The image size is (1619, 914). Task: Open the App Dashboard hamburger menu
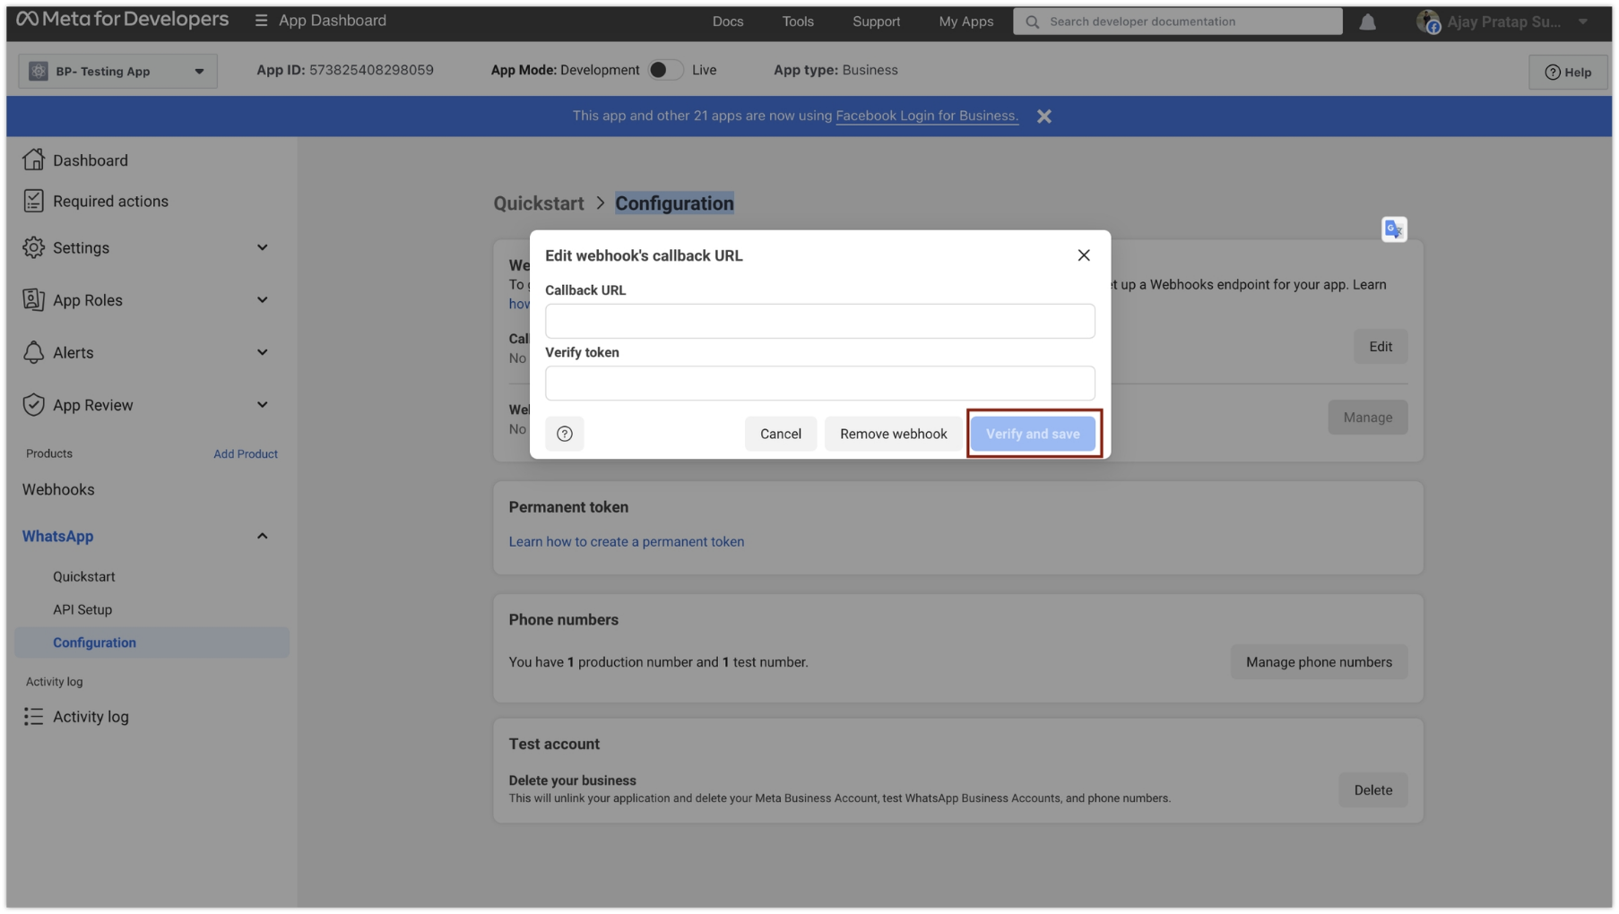[261, 21]
